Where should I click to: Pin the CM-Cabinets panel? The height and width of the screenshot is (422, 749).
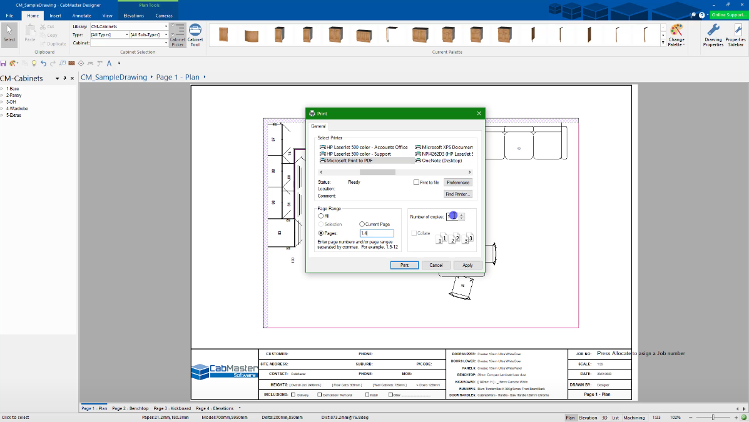65,78
